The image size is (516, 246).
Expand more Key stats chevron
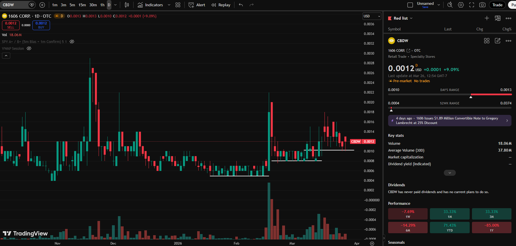449,172
